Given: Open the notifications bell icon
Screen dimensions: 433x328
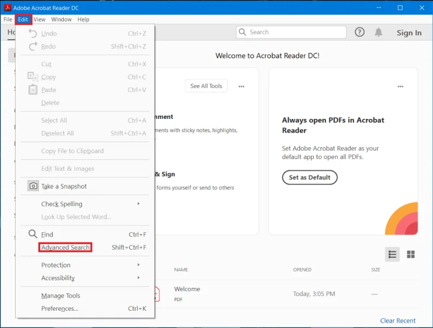Looking at the screenshot, I should pos(378,32).
